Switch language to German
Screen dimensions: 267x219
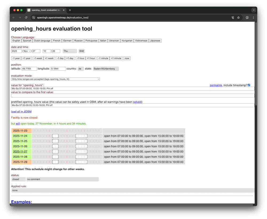click(x=67, y=40)
